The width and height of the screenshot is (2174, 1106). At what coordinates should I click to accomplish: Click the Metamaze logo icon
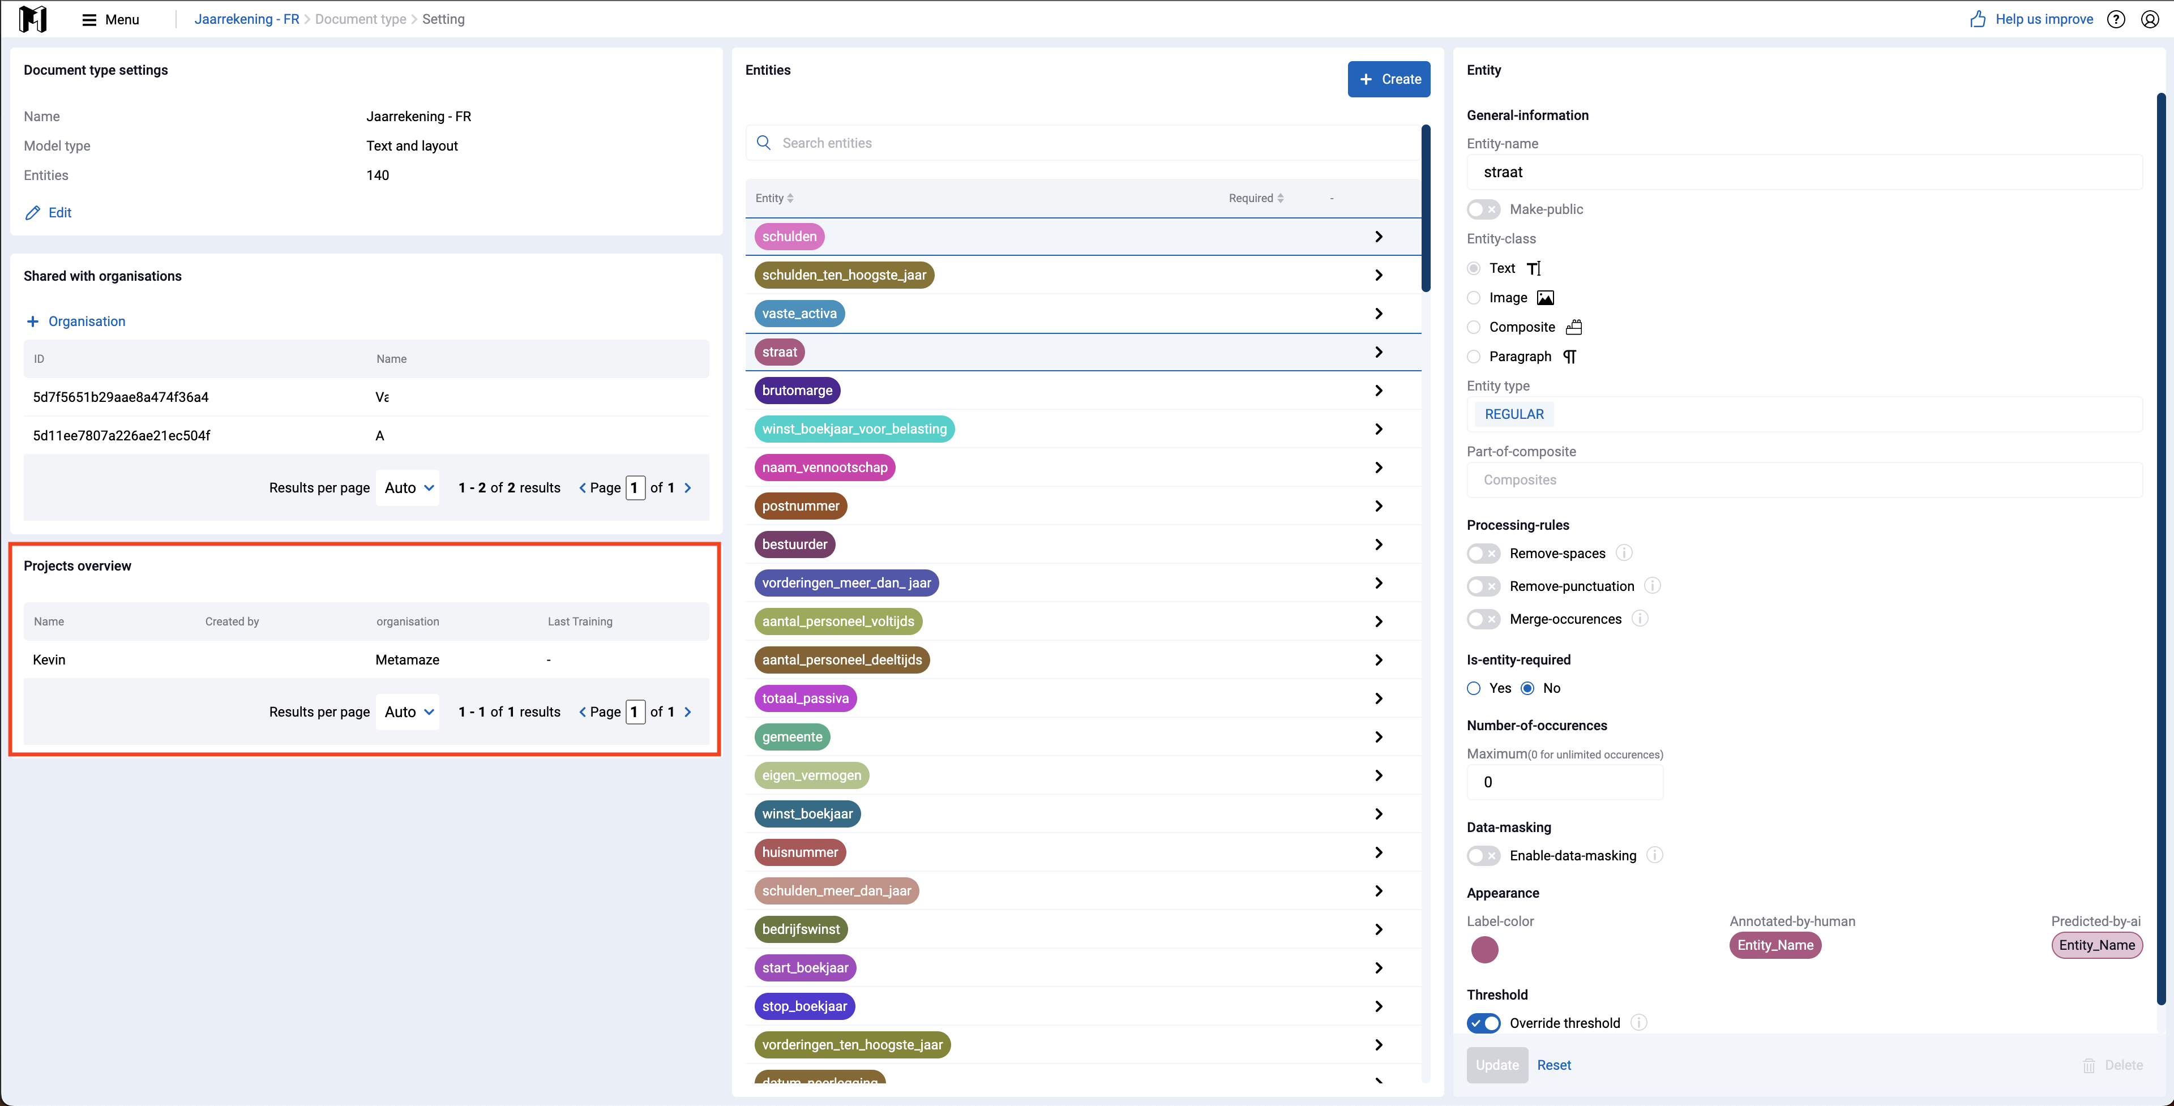[33, 19]
